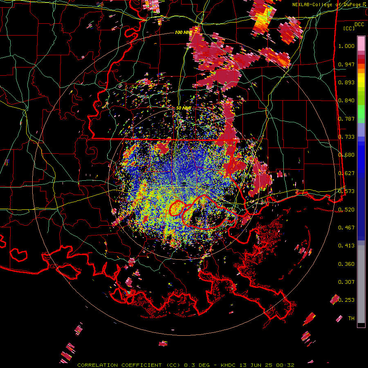Select the 0.307 scale value

346,282
